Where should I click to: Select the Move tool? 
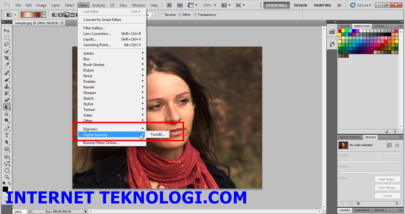click(7, 31)
